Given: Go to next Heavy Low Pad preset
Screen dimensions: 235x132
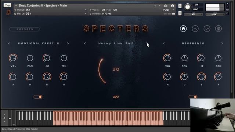Looking at the screenshot, I should point(147,43).
